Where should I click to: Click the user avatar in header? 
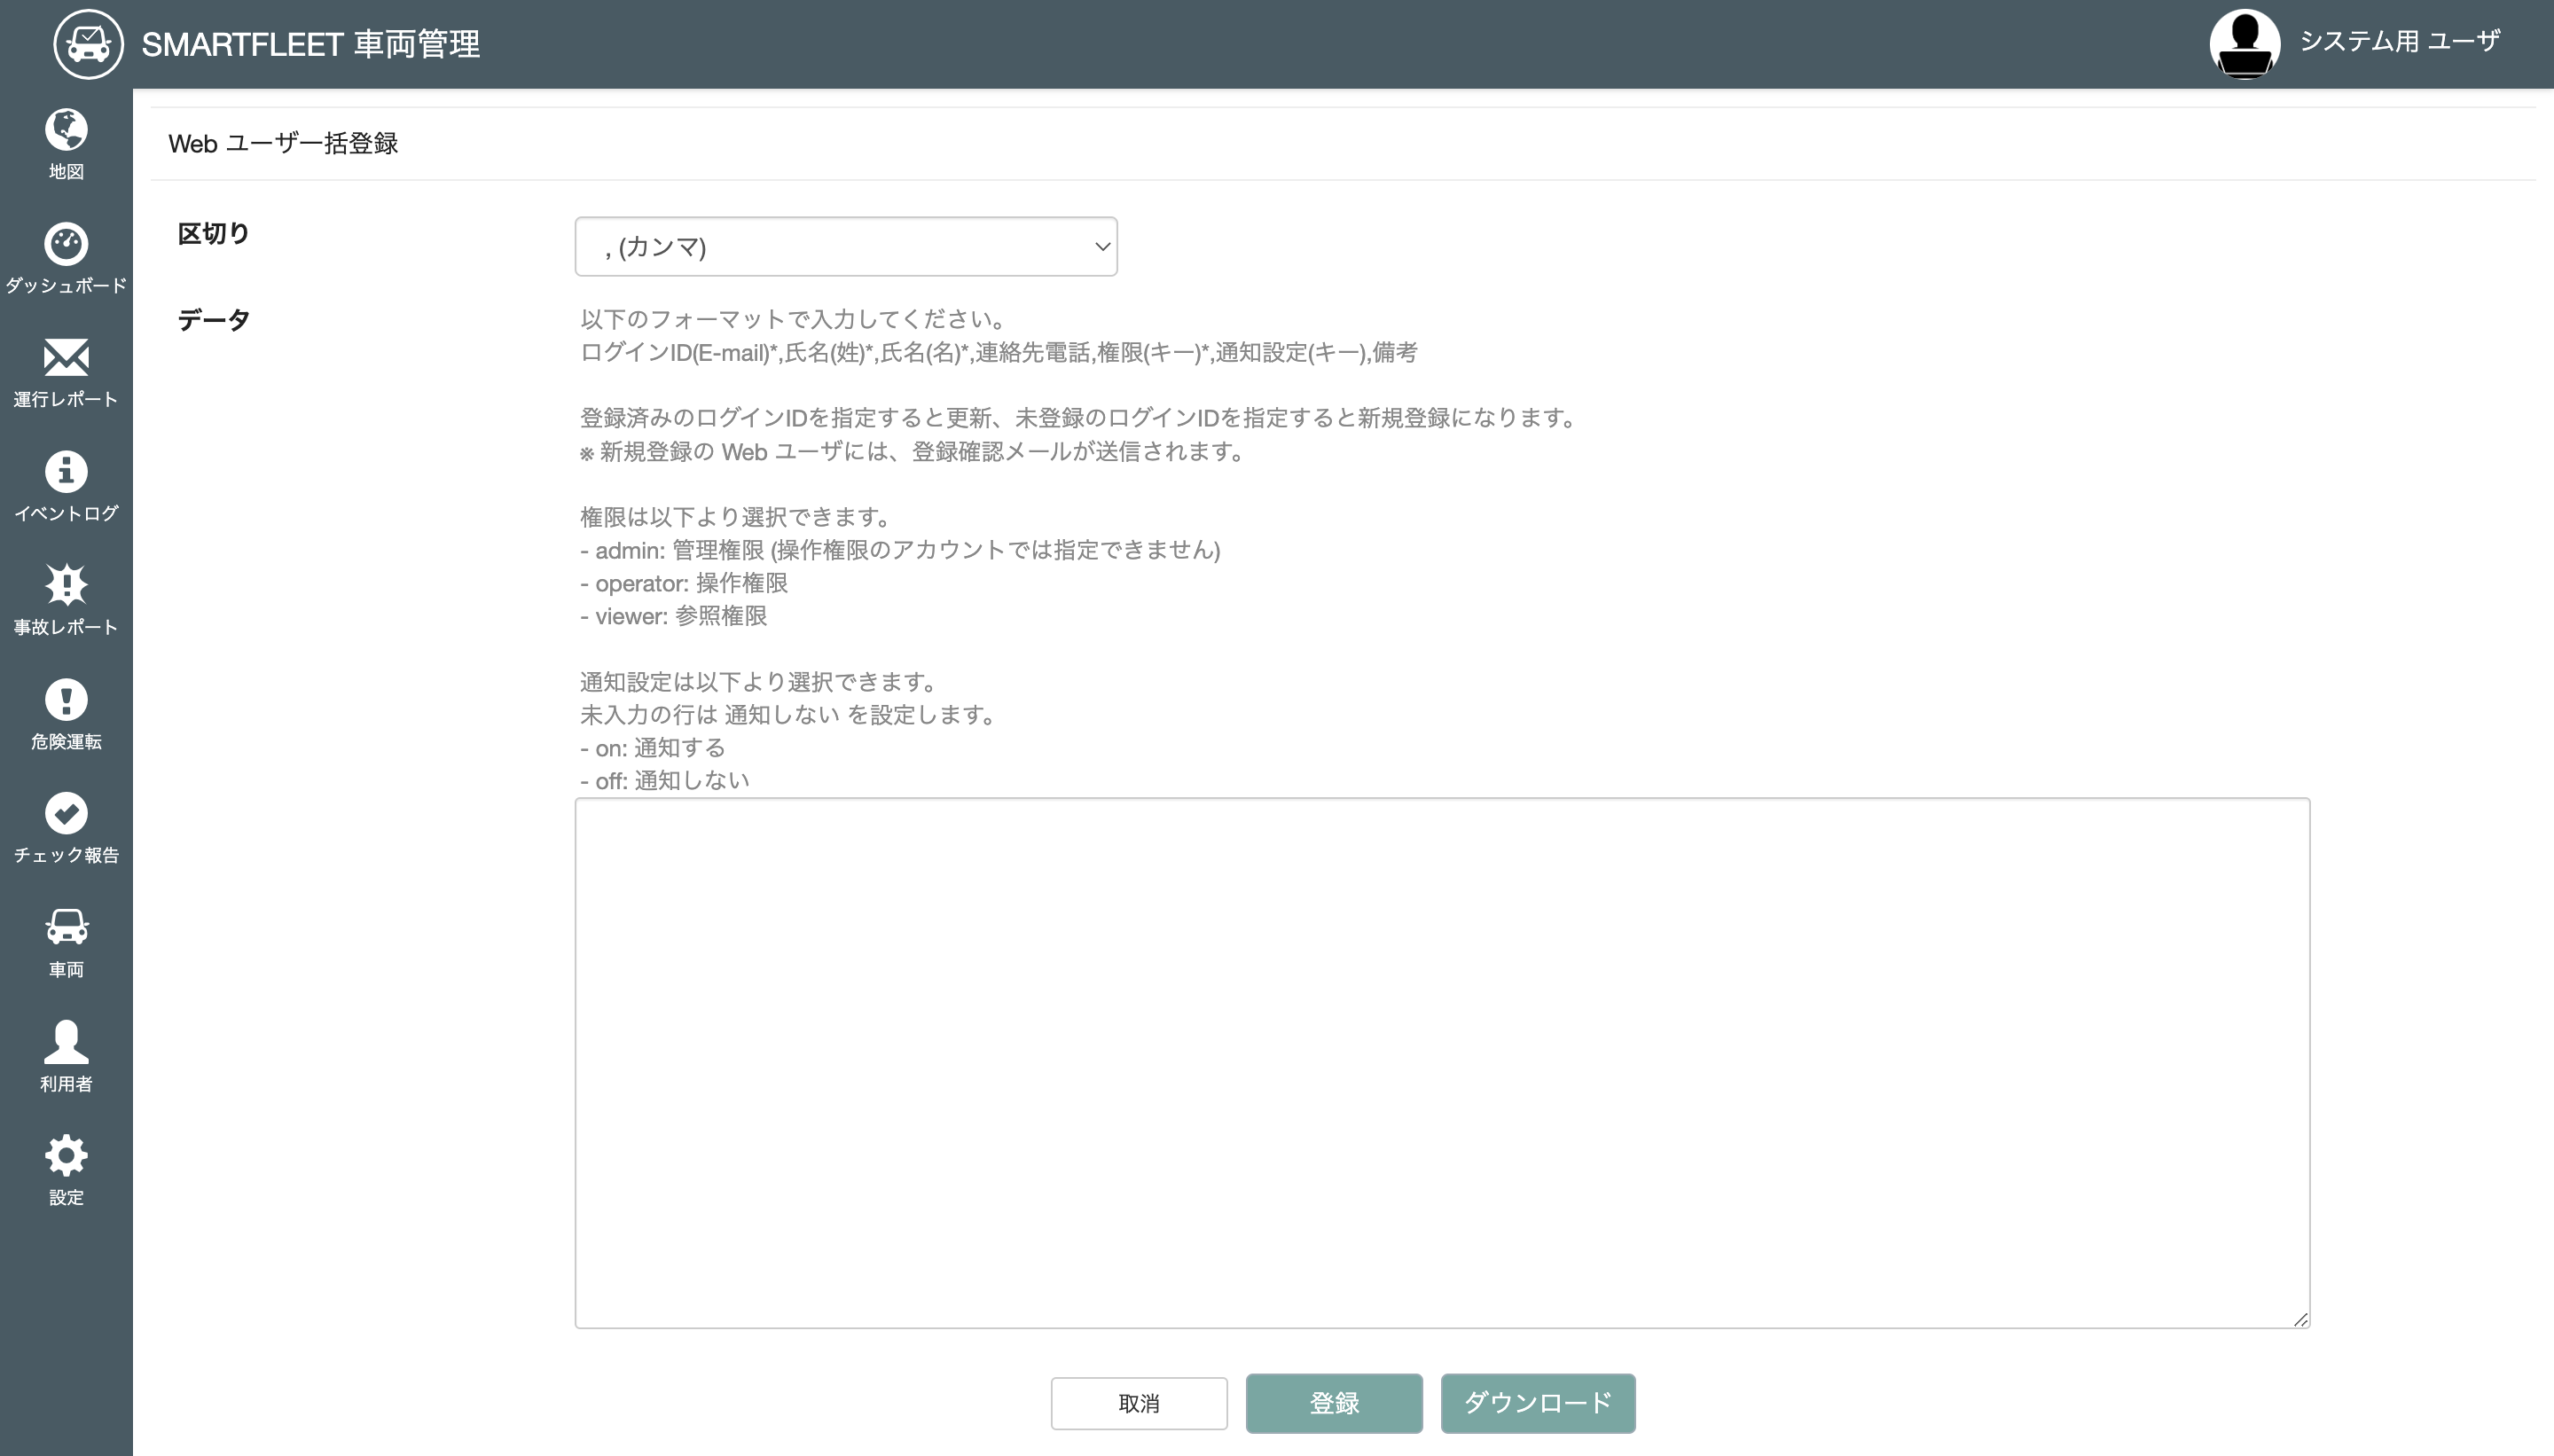2244,44
